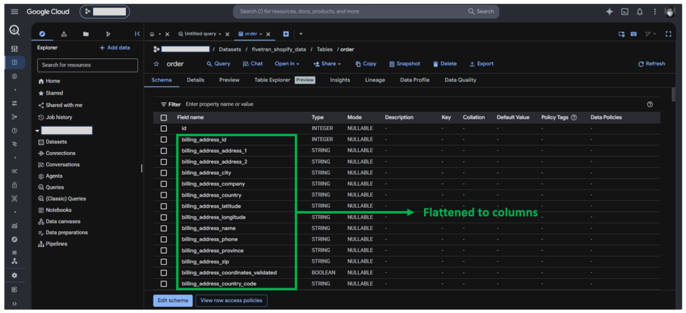Click the Query button for the order table
The image size is (686, 313).
tap(218, 64)
